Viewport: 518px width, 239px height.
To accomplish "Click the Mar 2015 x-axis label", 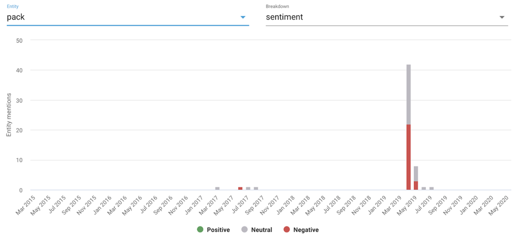I will (26, 206).
